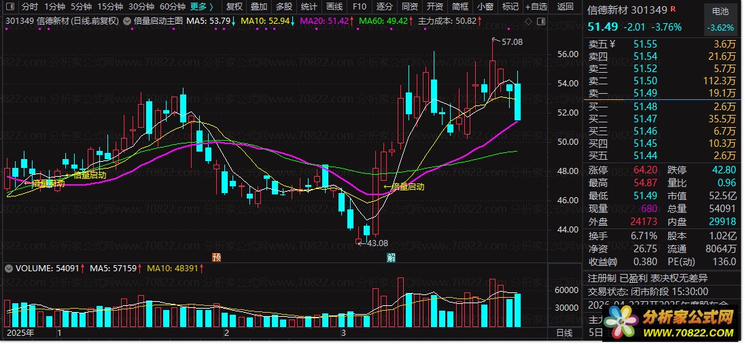Open the 复权 adjustment menu
The image size is (745, 344).
[x=234, y=7]
